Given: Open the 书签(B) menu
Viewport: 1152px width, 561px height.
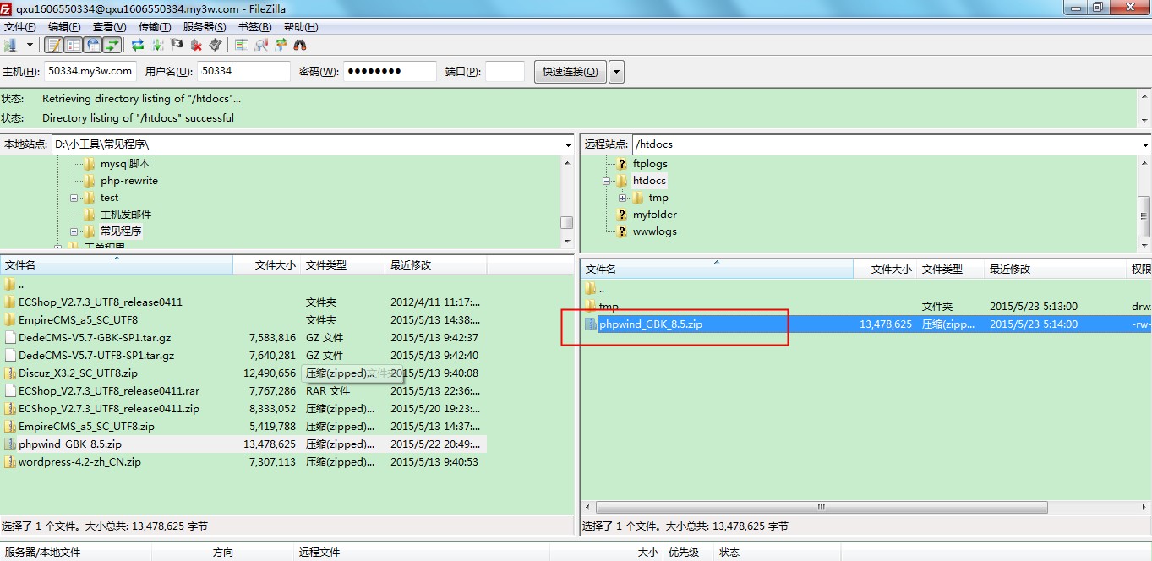Looking at the screenshot, I should point(254,27).
